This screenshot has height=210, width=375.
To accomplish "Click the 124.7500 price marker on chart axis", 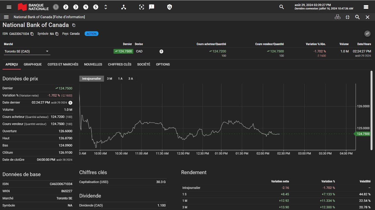I will tap(362, 134).
